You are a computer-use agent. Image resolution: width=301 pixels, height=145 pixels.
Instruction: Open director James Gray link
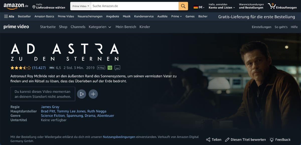(50, 107)
